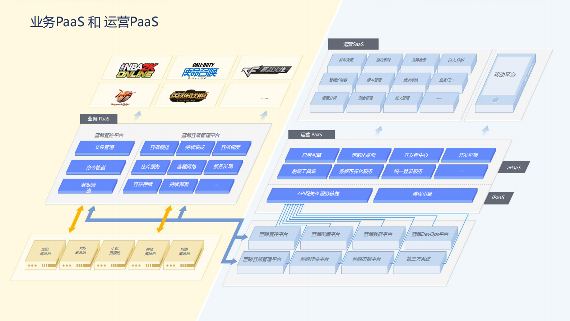Select the 流程引擎 block
Screen dimensions: 570x321
point(422,194)
